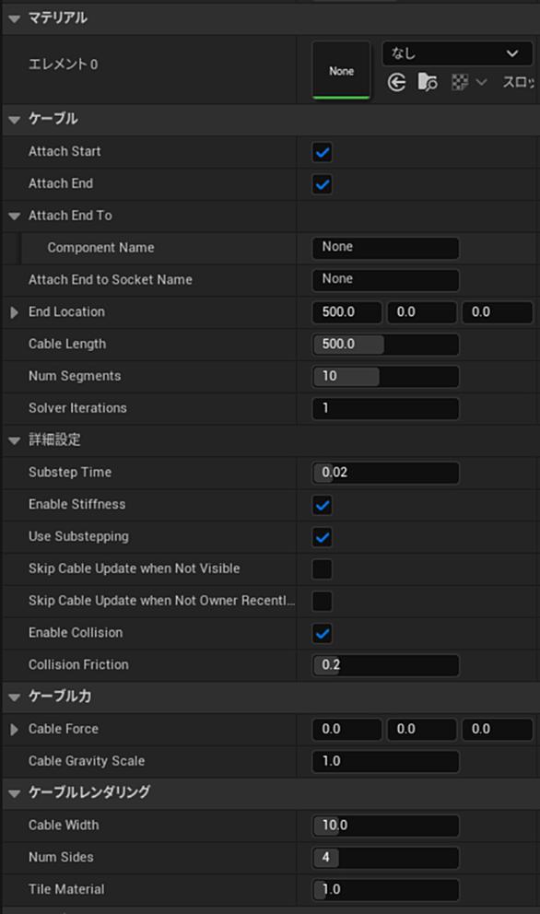Disable the Enable Stiffness checkbox
This screenshot has height=914, width=540.
point(323,505)
